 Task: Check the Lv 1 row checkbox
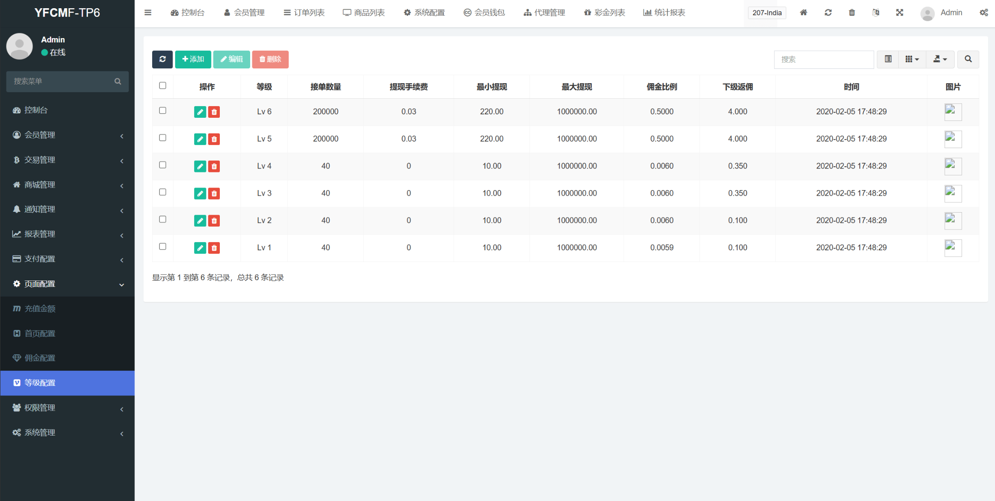coord(163,246)
